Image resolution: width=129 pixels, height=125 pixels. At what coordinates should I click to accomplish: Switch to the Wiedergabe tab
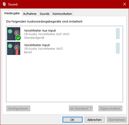pos(12,13)
